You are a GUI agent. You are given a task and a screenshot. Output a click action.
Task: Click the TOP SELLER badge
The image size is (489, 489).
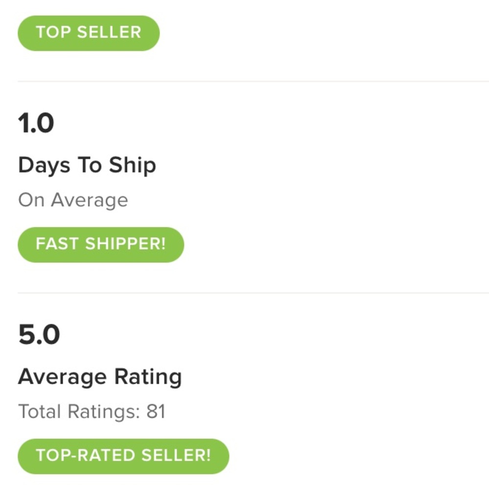(x=89, y=33)
